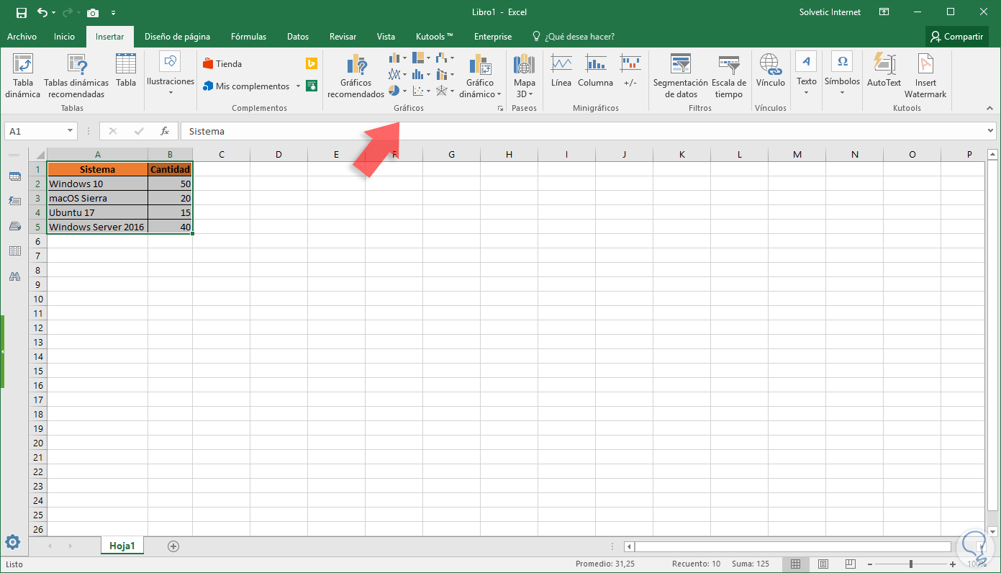This screenshot has width=1001, height=573.
Task: Open the Name Box dropdown
Action: [x=70, y=131]
